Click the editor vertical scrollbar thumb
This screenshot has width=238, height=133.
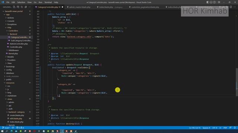point(237,82)
